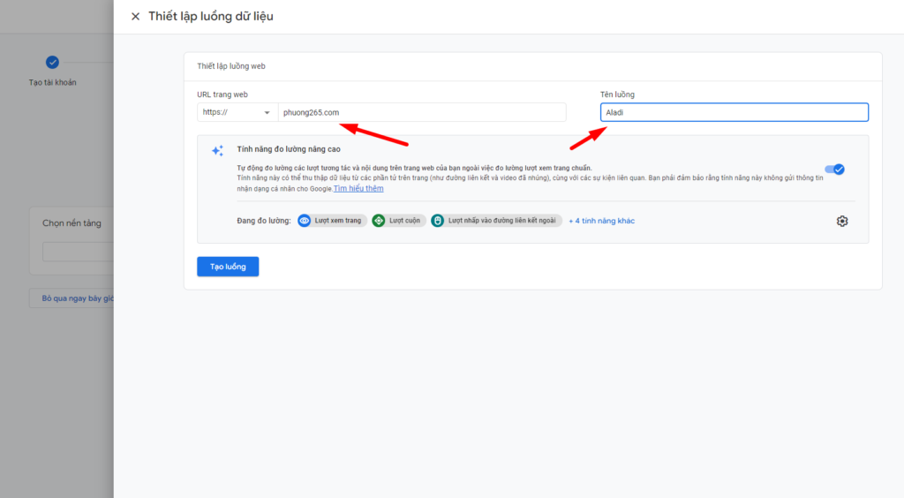The image size is (904, 498).
Task: Click the sparkle enhanced measurement icon
Action: tap(217, 151)
